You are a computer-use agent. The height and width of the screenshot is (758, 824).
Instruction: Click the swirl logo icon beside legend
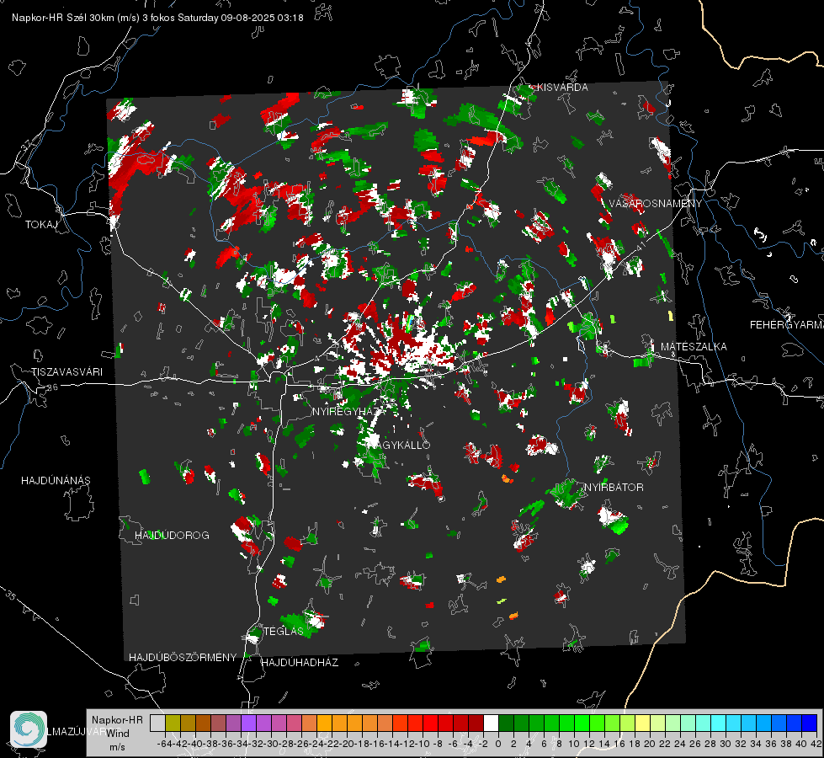(29, 729)
